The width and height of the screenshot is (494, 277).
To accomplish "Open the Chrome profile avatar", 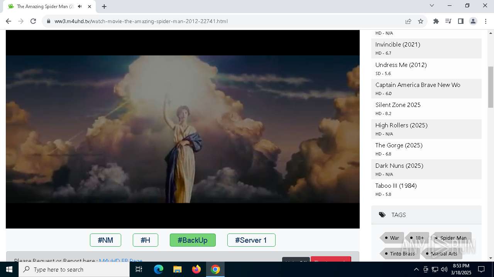I will point(473,21).
